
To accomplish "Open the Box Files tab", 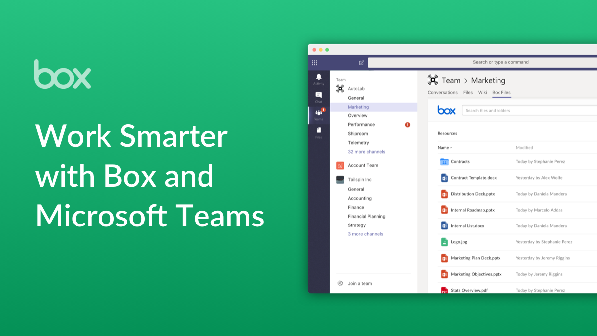I will pos(501,92).
